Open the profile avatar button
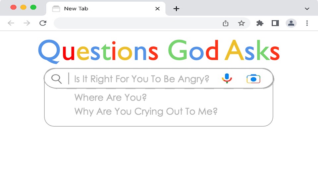 291,23
